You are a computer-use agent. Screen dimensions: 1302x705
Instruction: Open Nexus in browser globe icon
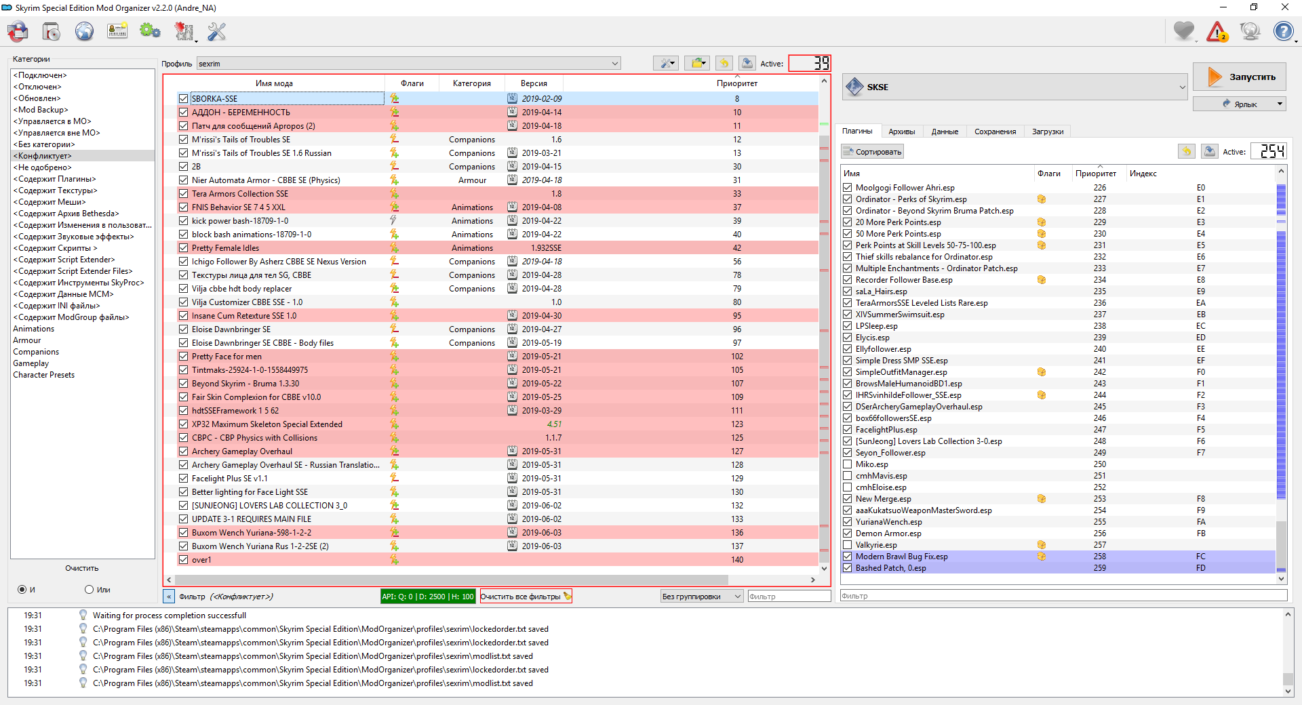point(84,32)
